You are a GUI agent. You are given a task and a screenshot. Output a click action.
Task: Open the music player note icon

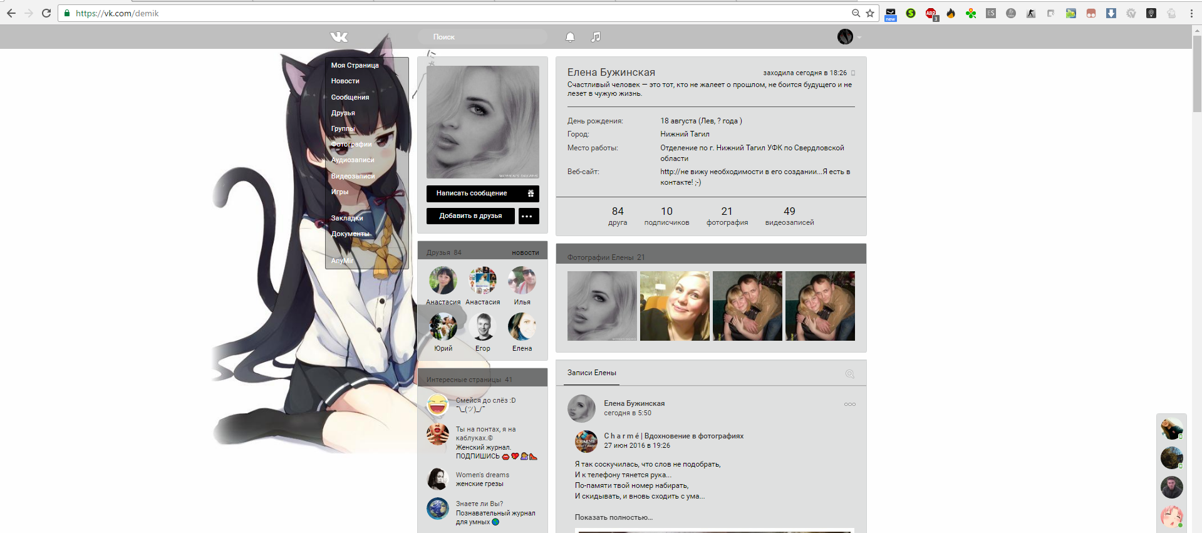[x=596, y=37]
